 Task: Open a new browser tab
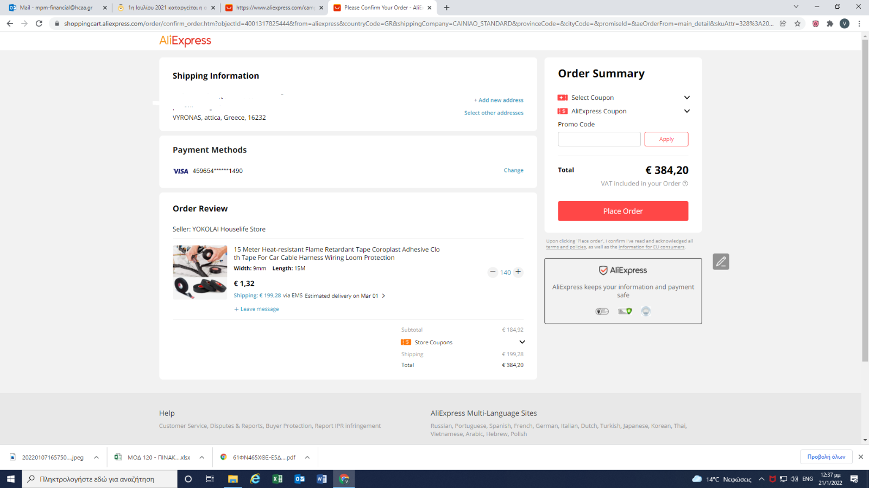(x=446, y=8)
